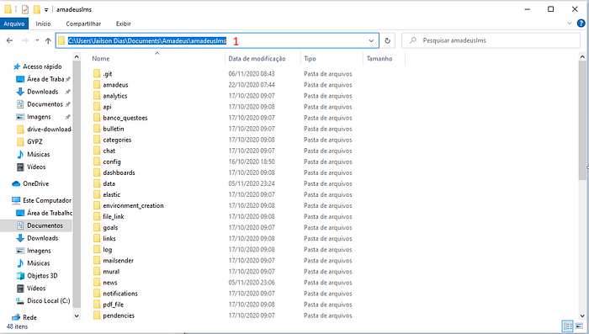Select the config folder icon
The image size is (589, 334).
pos(97,162)
